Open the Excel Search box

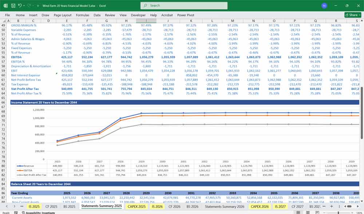[x=184, y=5]
